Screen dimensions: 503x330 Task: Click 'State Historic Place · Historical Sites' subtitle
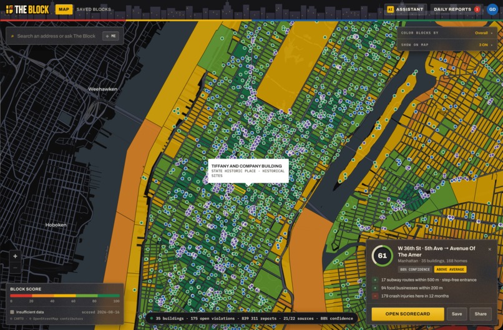coord(248,173)
